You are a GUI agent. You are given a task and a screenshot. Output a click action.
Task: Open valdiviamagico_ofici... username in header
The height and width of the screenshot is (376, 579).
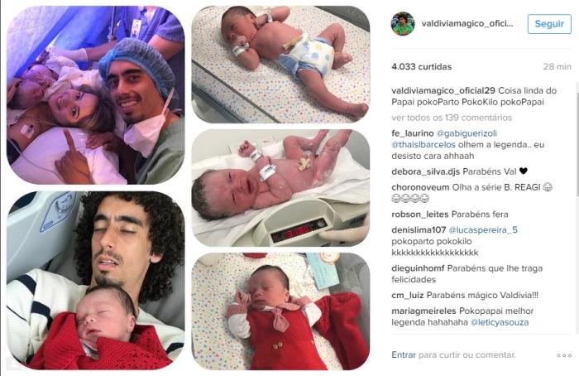[x=467, y=24]
